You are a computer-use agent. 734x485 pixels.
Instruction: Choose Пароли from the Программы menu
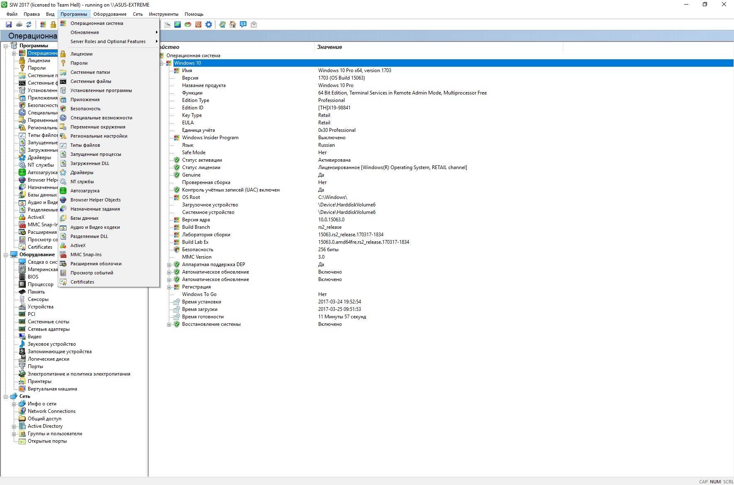tap(109, 63)
